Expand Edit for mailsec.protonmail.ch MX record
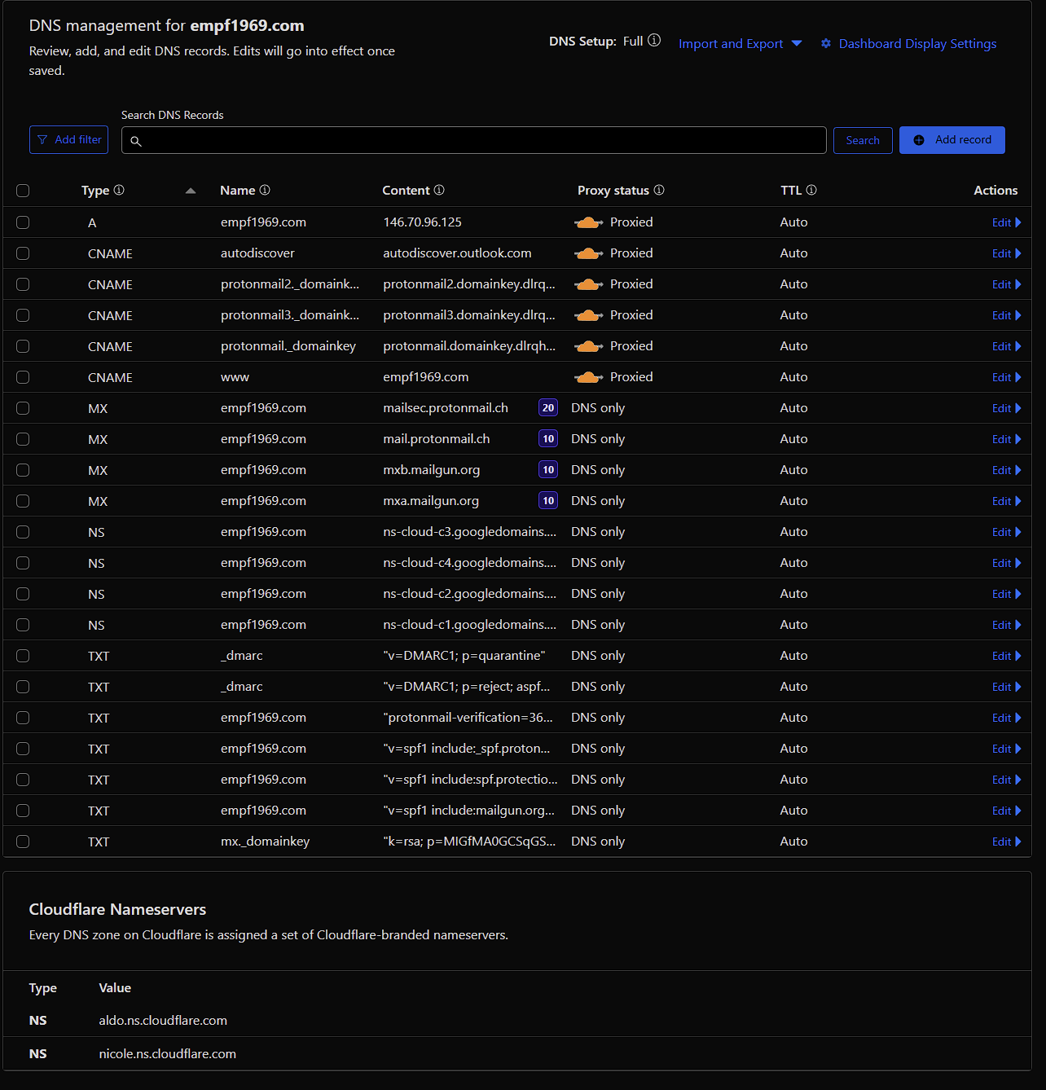The image size is (1046, 1090). click(x=1006, y=408)
